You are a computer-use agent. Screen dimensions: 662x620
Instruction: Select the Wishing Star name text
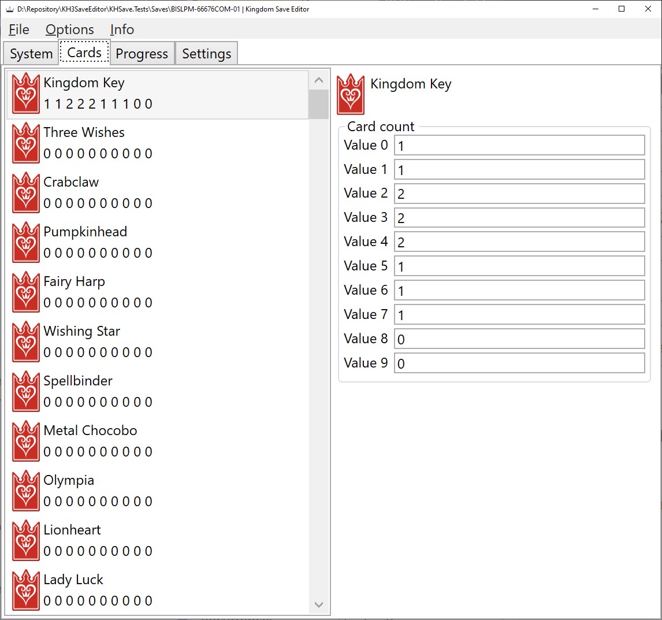point(82,331)
